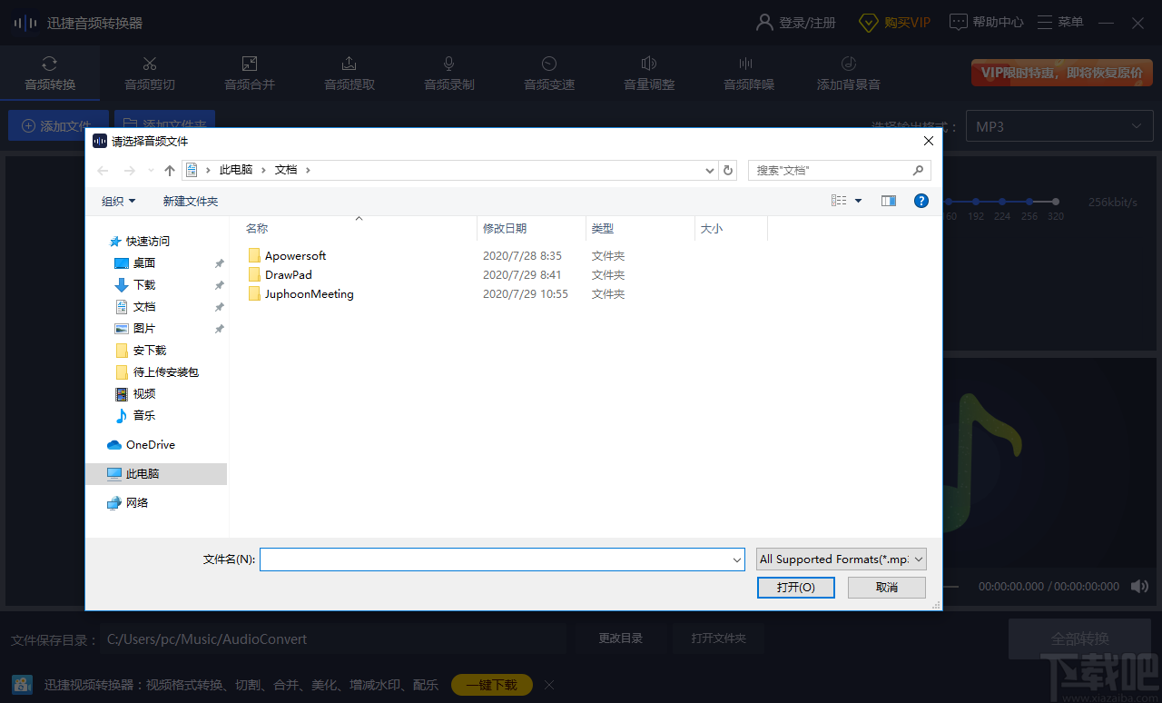Screen dimensions: 1162x703
Task: Select 此电脑 in navigation pane
Action: [x=156, y=474]
